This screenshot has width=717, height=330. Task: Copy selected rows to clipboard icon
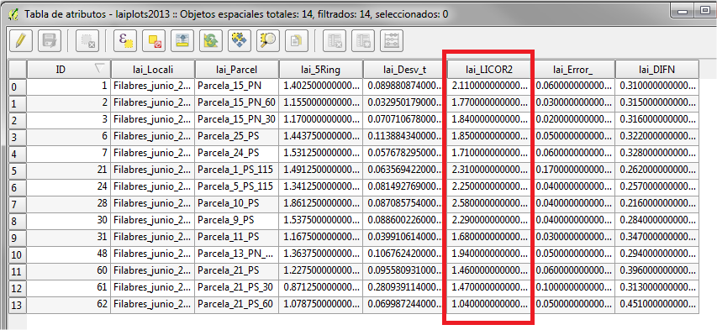[297, 41]
